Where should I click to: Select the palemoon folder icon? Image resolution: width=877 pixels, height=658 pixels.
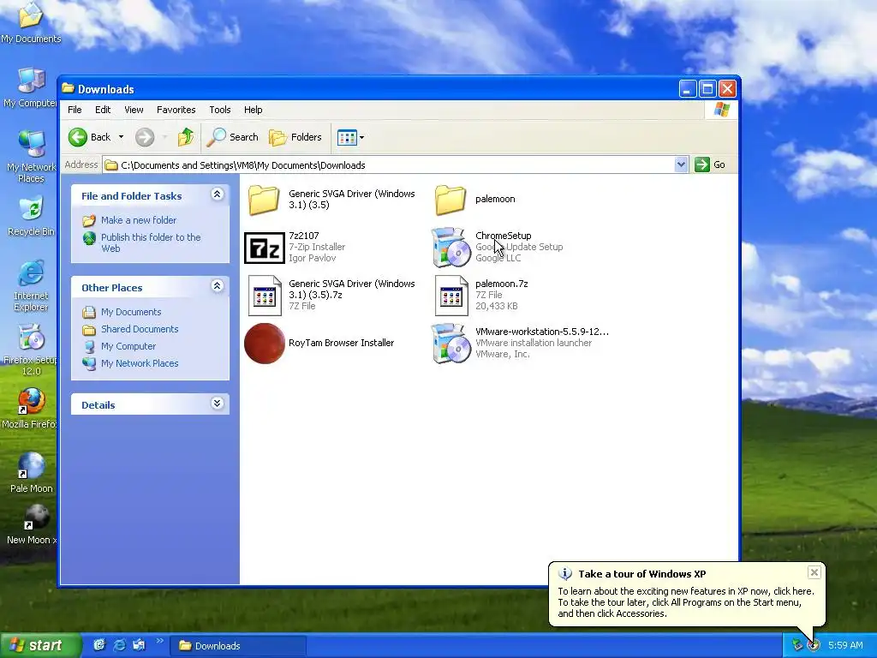450,200
